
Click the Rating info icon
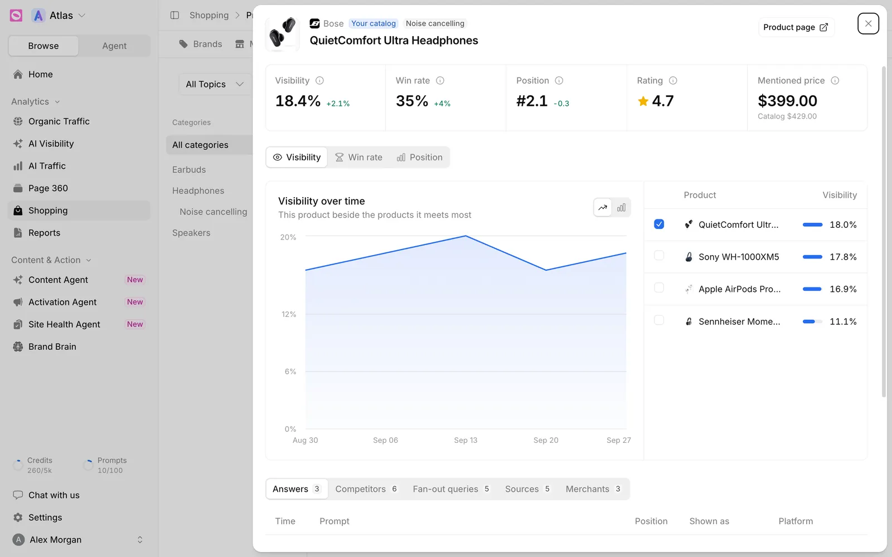pos(673,81)
